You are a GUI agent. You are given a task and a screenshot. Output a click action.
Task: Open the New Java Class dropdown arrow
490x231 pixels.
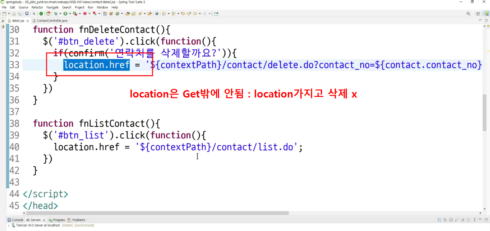tap(122, 13)
